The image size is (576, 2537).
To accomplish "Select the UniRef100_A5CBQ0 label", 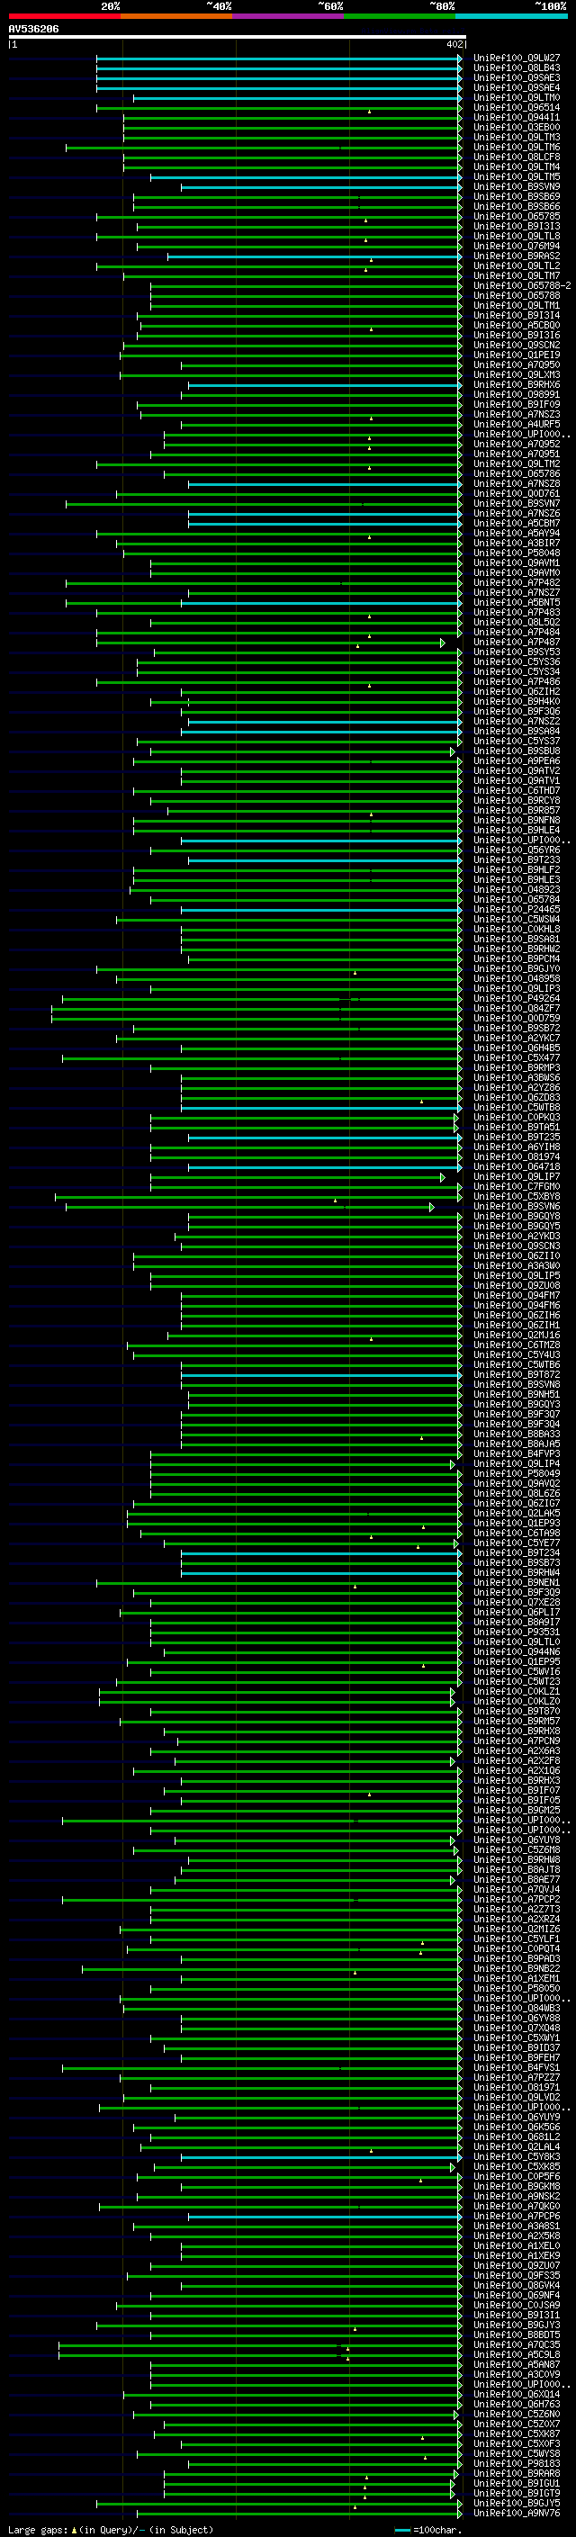I will (516, 326).
